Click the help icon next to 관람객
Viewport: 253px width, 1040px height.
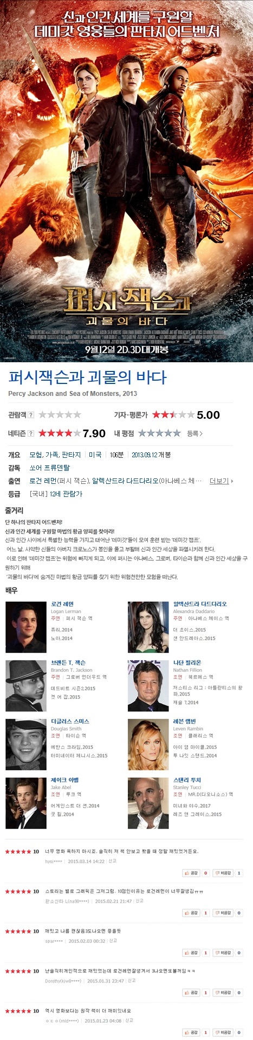pyautogui.click(x=31, y=415)
